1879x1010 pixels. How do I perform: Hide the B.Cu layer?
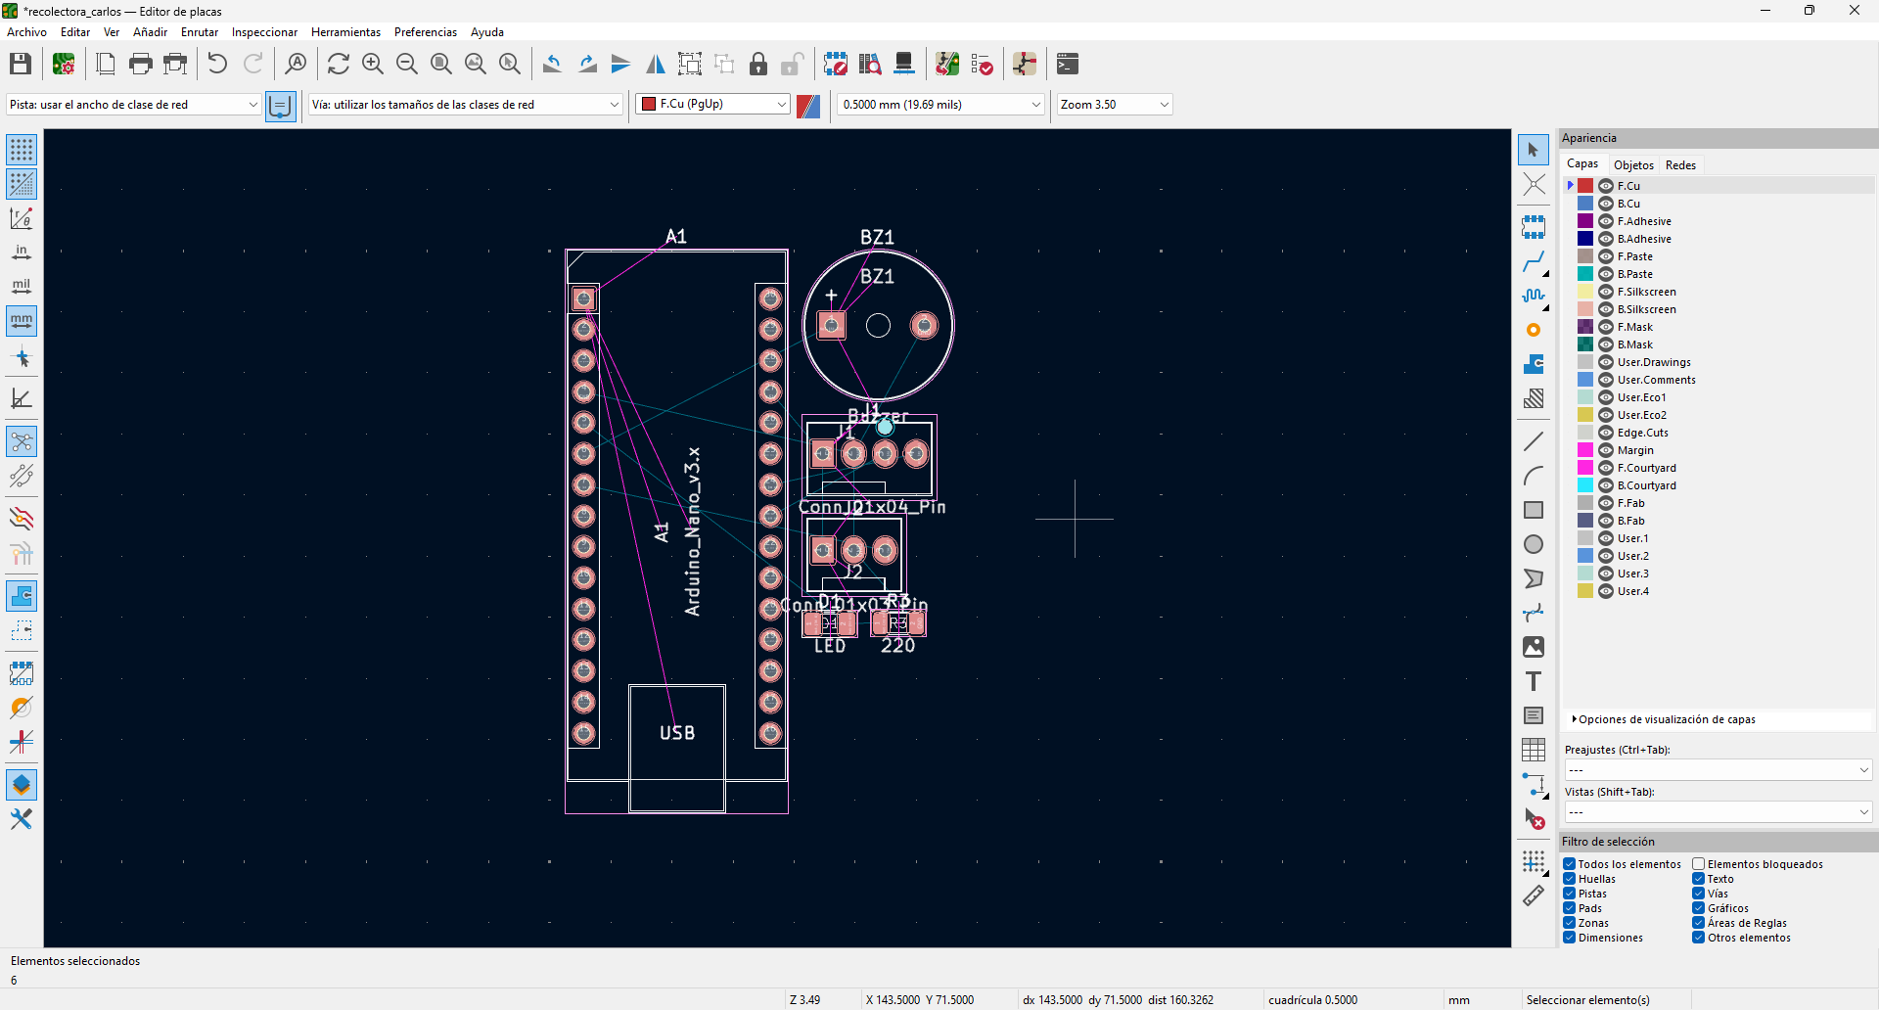[1606, 204]
